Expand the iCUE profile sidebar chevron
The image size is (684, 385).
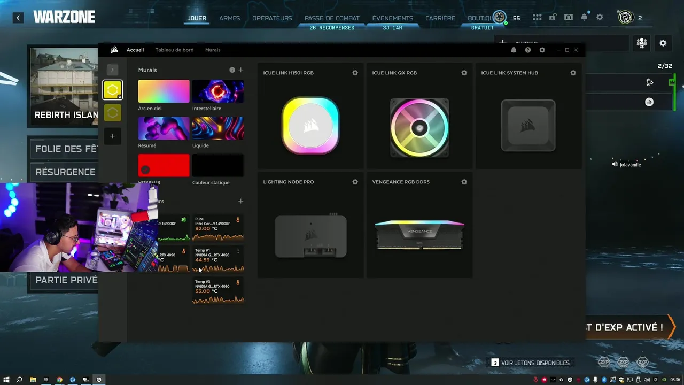[x=112, y=70]
